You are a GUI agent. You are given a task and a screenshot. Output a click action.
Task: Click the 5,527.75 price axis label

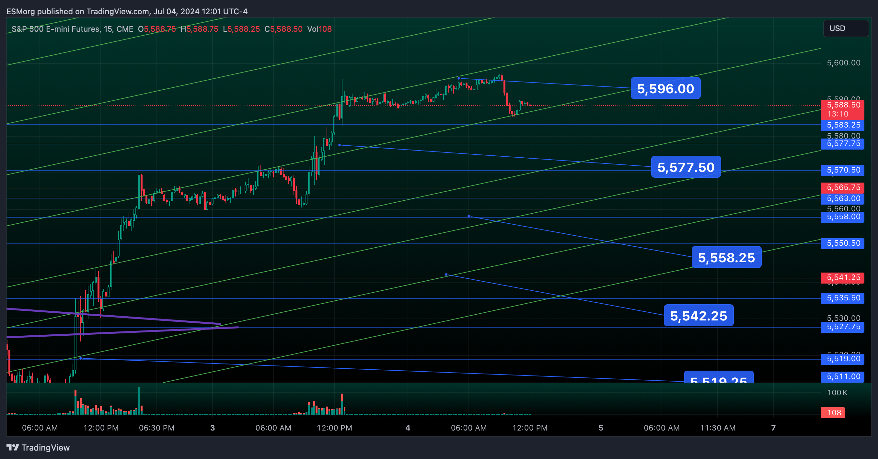click(843, 327)
